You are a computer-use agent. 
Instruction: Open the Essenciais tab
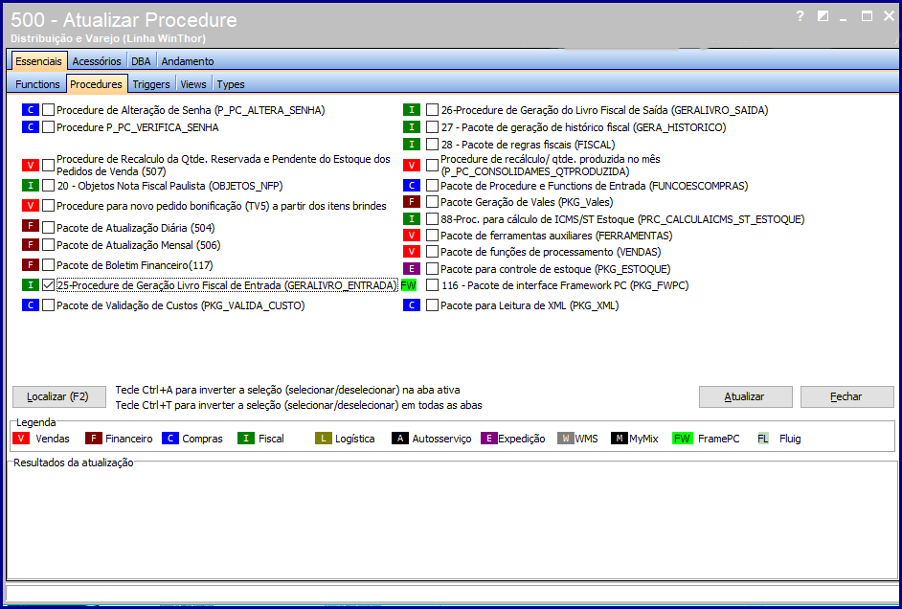[x=38, y=61]
